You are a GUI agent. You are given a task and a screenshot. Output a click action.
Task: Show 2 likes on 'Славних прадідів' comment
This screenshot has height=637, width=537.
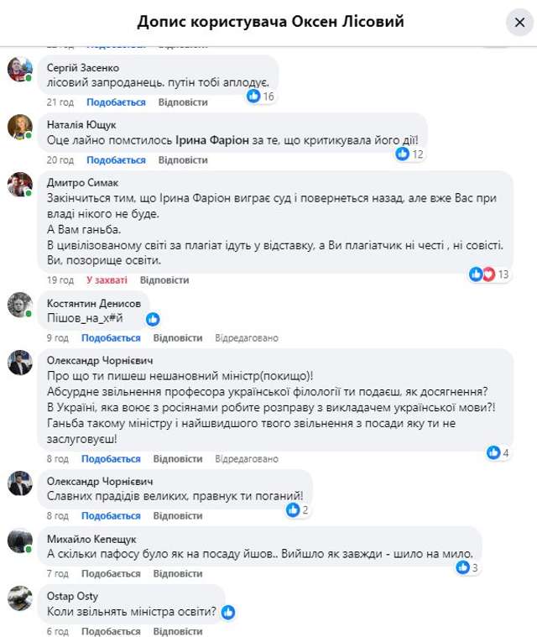[298, 509]
